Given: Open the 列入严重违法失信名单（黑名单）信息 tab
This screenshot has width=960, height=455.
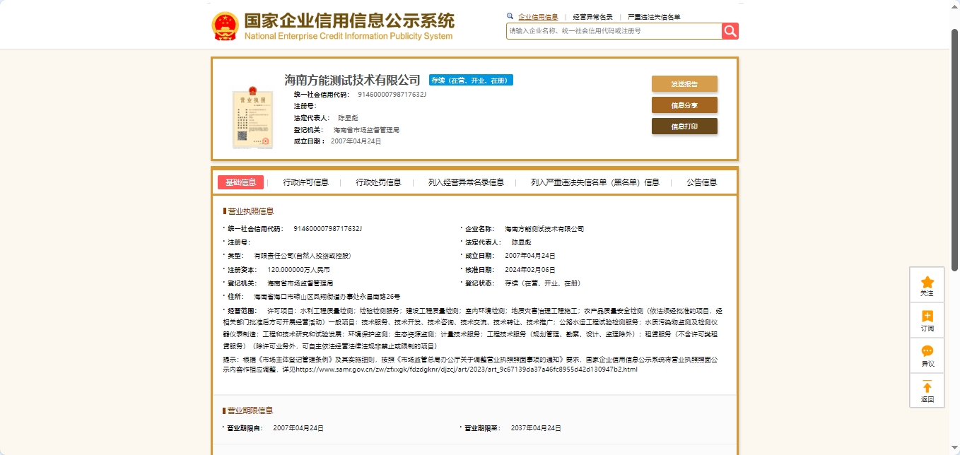Looking at the screenshot, I should click(x=595, y=182).
